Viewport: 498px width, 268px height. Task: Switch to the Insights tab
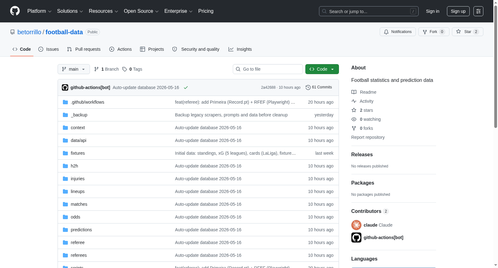pyautogui.click(x=240, y=49)
